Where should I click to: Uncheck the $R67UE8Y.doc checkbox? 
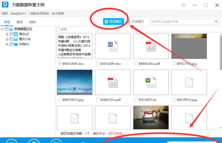click(x=60, y=63)
